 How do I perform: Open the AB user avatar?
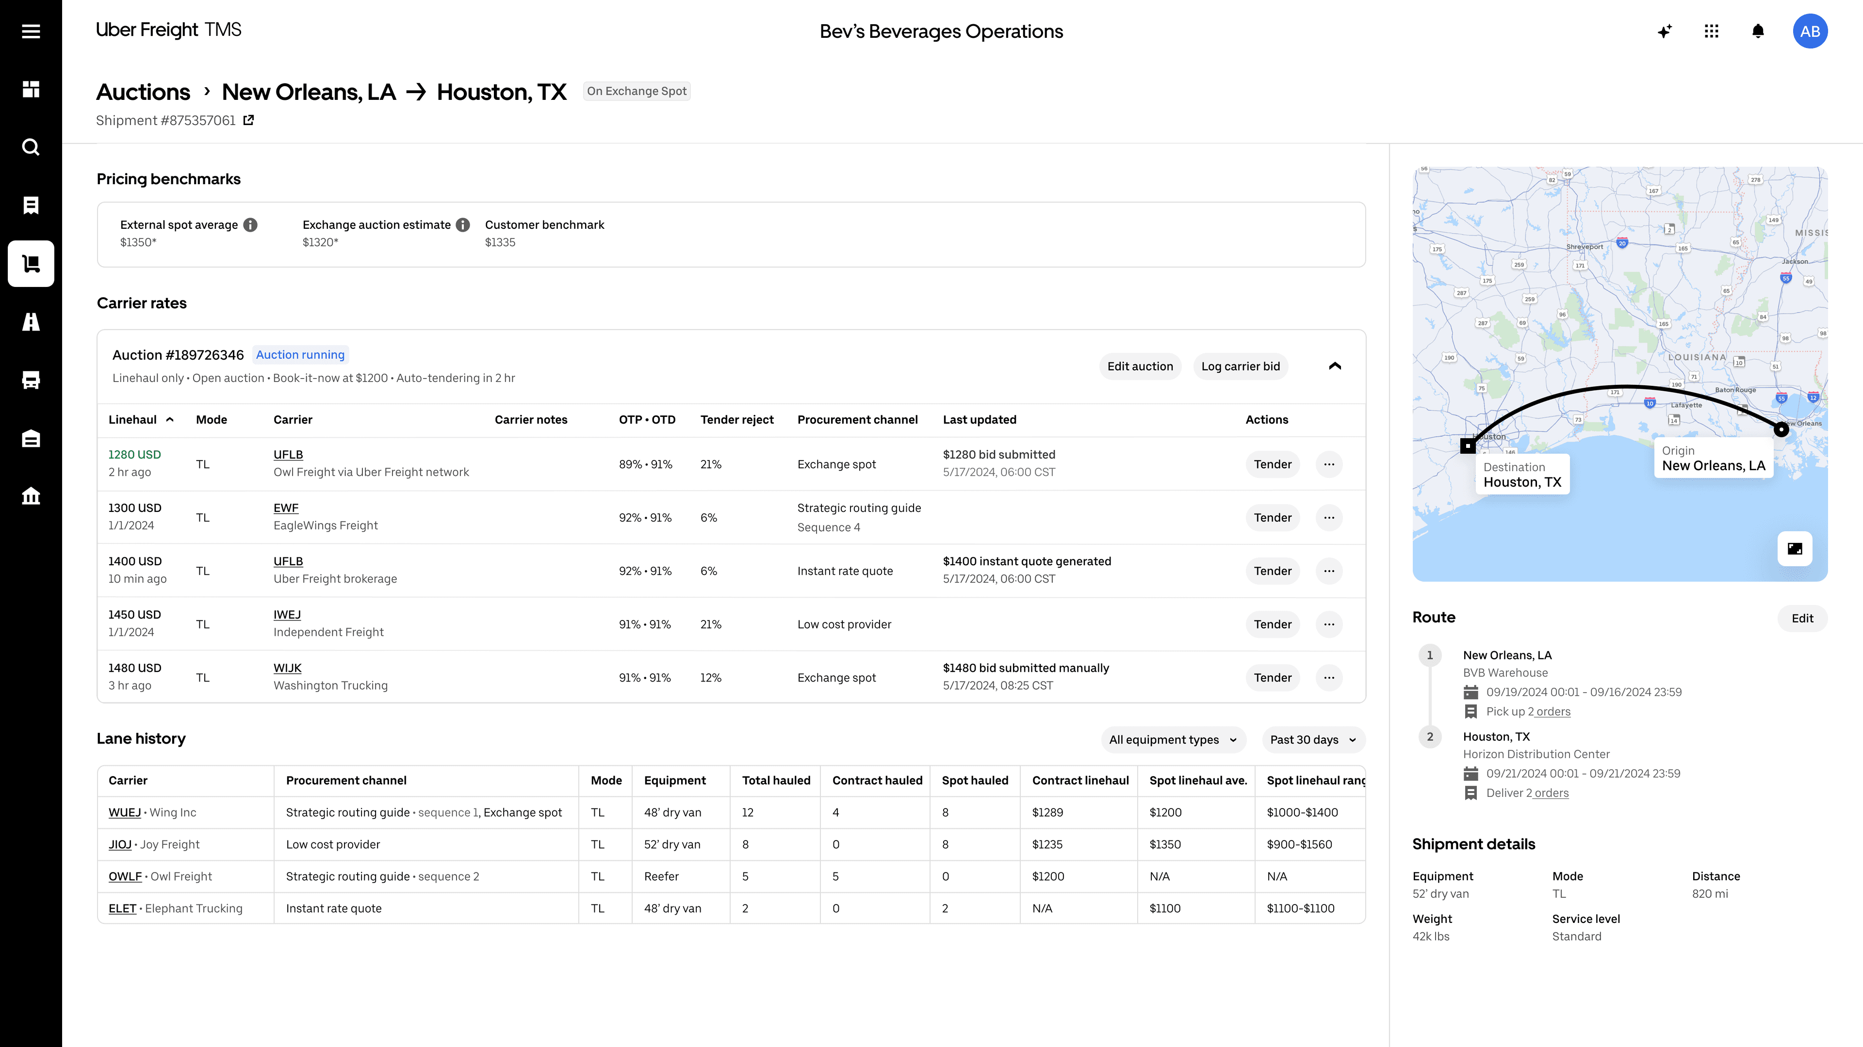tap(1810, 31)
